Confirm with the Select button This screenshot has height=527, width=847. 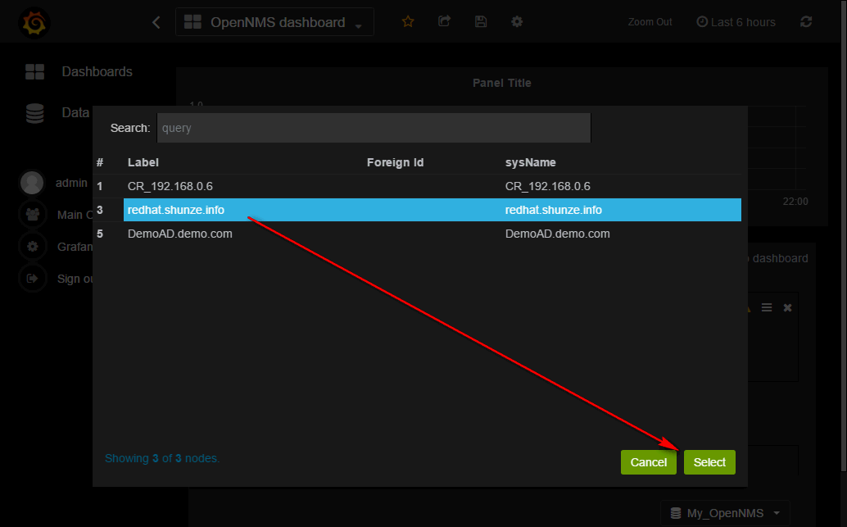(x=709, y=462)
